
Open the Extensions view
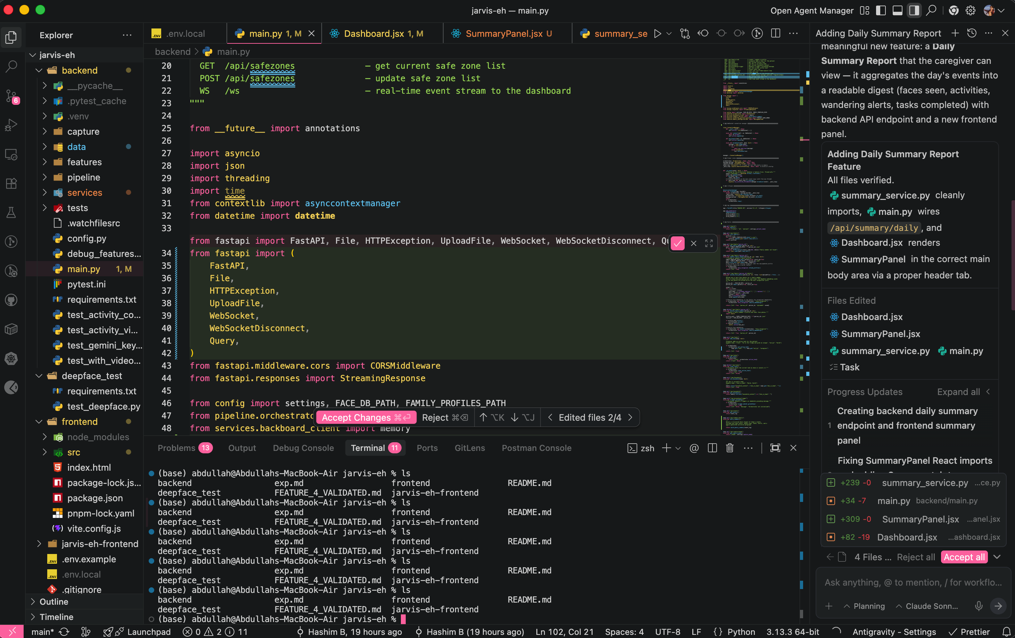point(11,183)
